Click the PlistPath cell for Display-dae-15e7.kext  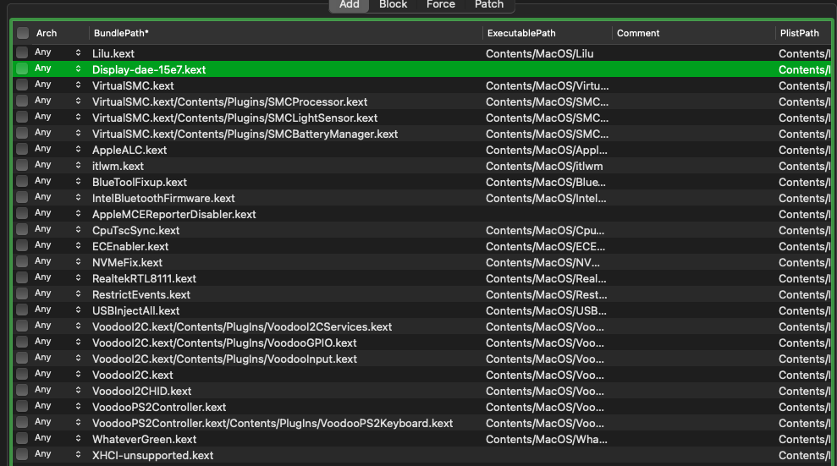click(x=804, y=69)
